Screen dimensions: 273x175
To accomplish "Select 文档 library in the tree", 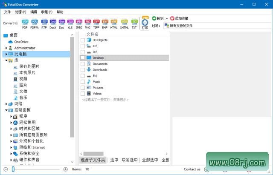I will [x=23, y=91].
